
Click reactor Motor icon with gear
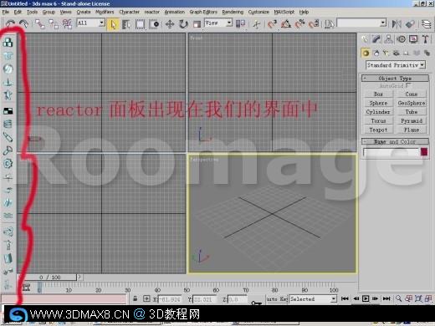tap(8, 163)
